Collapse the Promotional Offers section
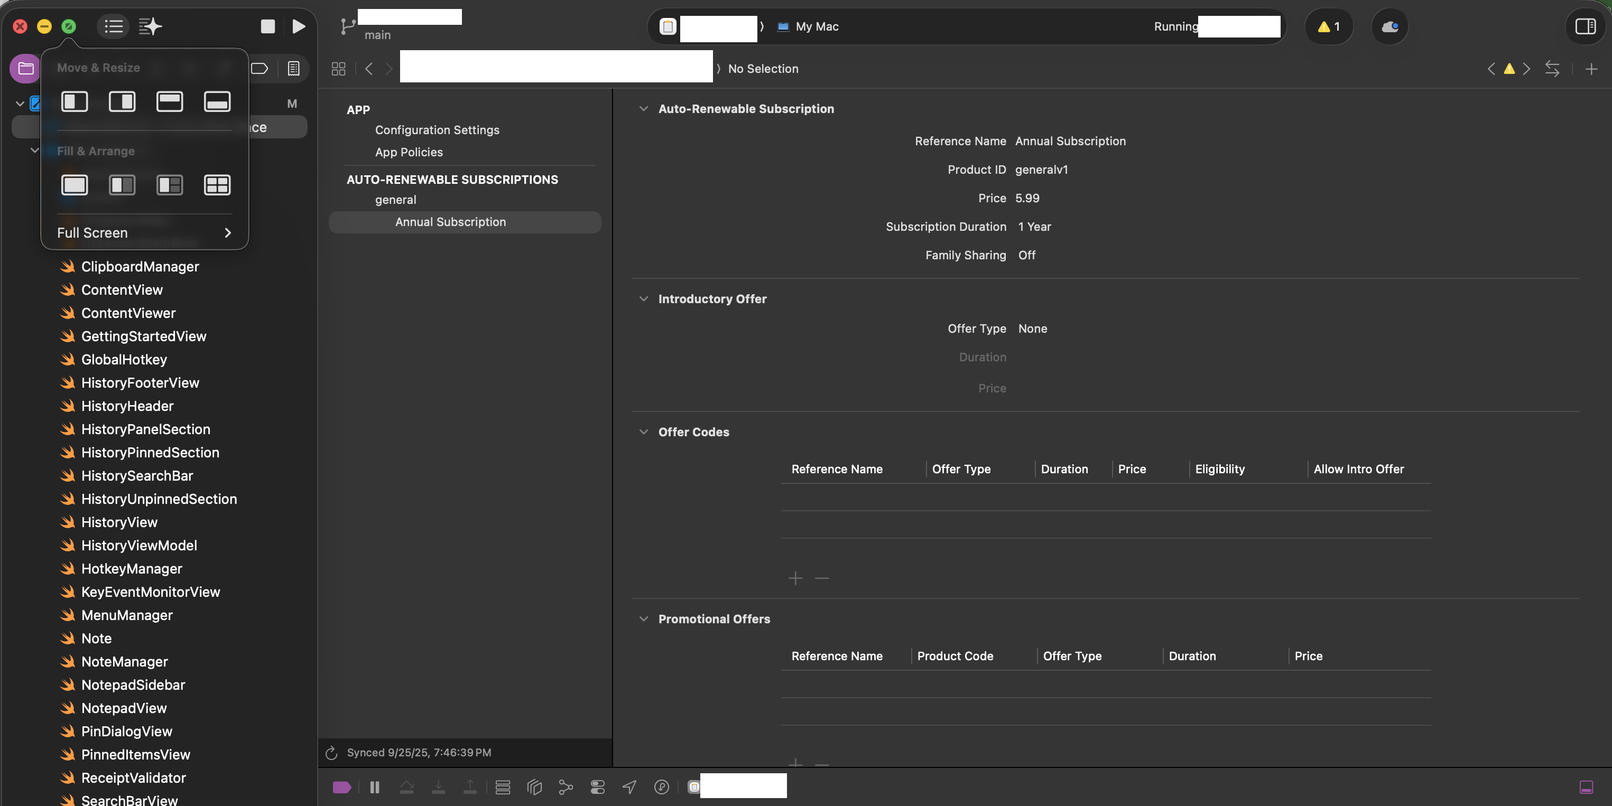Image resolution: width=1612 pixels, height=806 pixels. (x=643, y=619)
